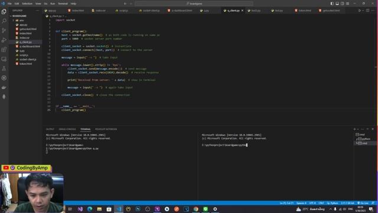
Task: Open token.html in the Explorer tree
Action: [25, 64]
